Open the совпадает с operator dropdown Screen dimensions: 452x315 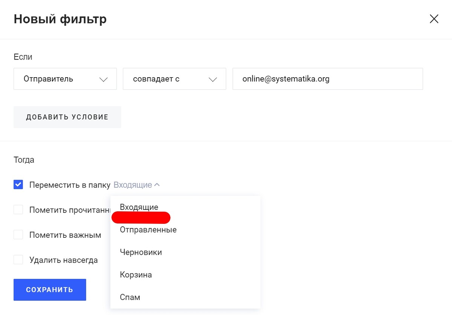(174, 79)
